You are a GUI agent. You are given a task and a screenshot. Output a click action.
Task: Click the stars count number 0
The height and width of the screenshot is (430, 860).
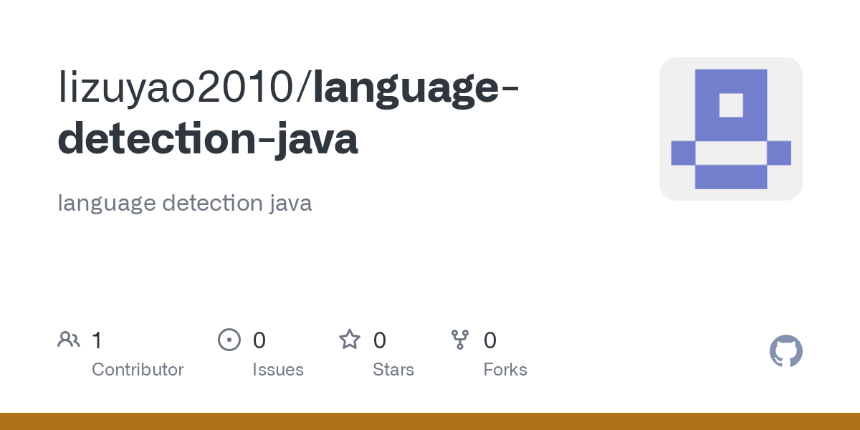click(380, 340)
